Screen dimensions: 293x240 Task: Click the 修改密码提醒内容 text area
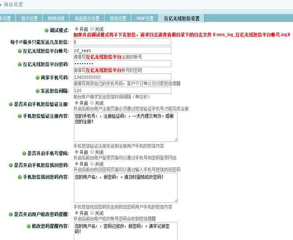coord(126,231)
